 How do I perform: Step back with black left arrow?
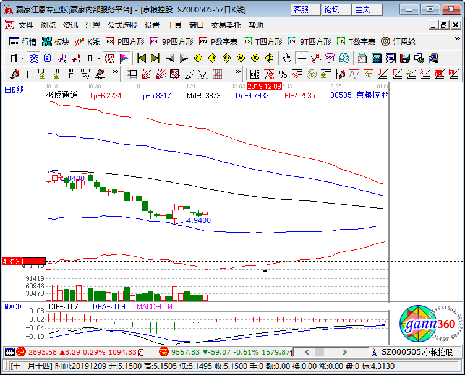click(169, 58)
